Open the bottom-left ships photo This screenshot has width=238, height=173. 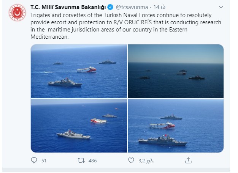tap(79, 126)
